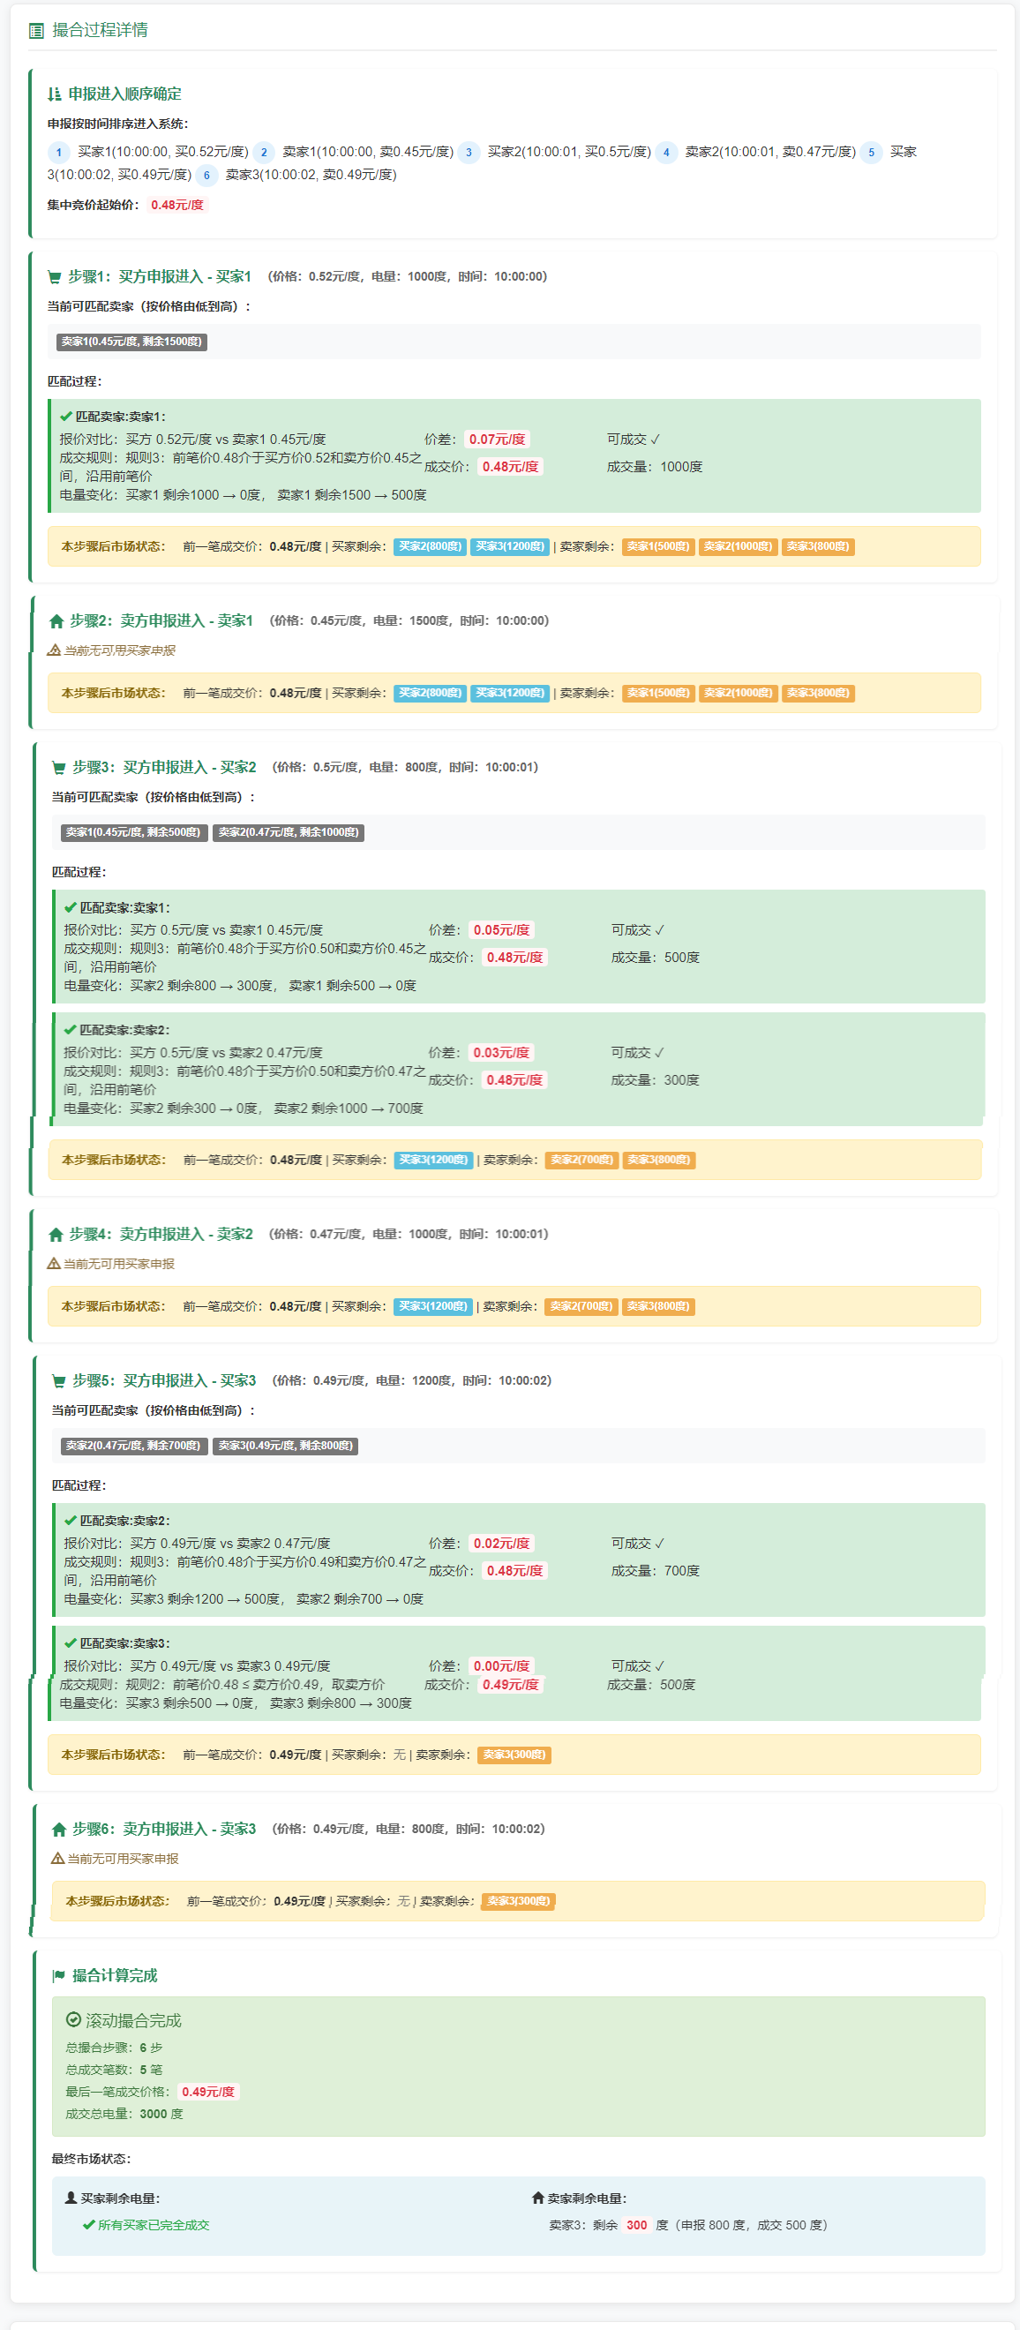Click the person icon next to 买家剩余电量
Image resolution: width=1020 pixels, height=2330 pixels.
coord(71,2198)
